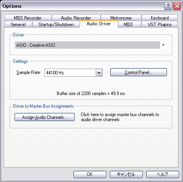183x182 pixels.
Task: Switch to the MIDI tab
Action: coord(128,24)
